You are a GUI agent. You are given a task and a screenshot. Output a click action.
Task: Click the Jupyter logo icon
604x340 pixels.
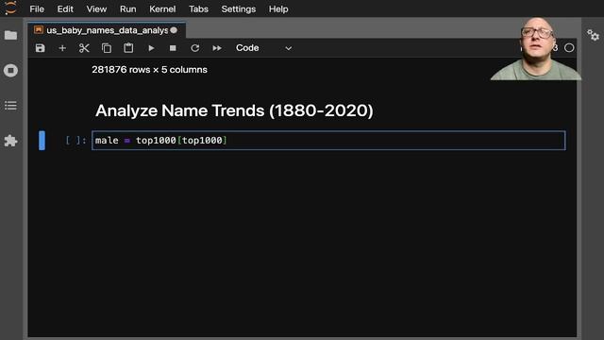[x=10, y=8]
